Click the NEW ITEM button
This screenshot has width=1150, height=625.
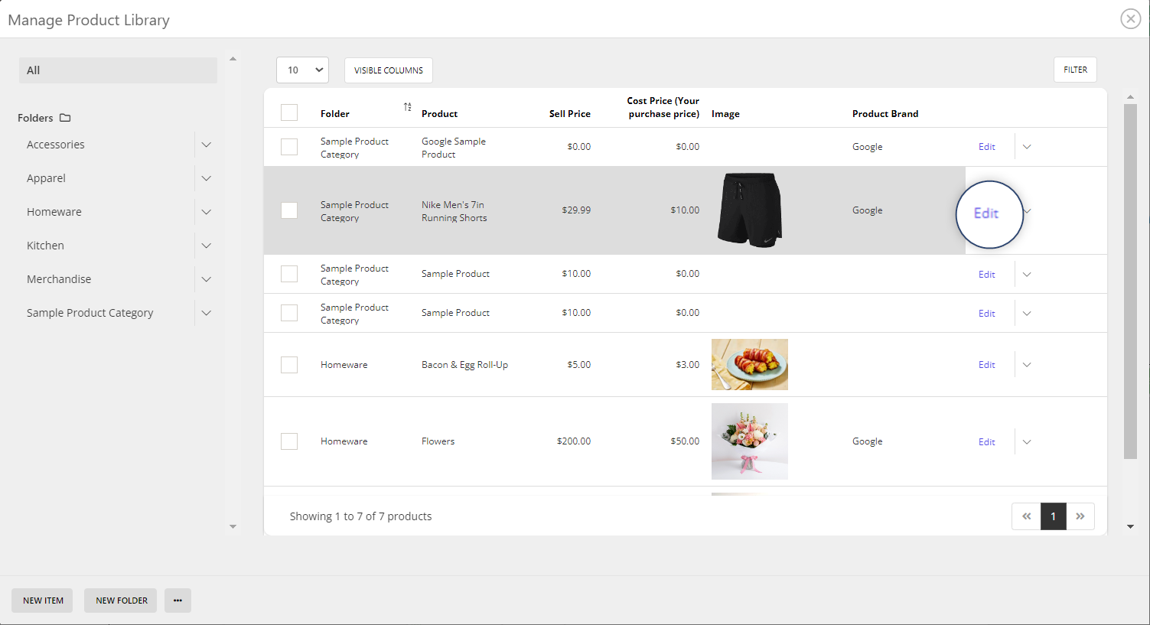pos(42,601)
